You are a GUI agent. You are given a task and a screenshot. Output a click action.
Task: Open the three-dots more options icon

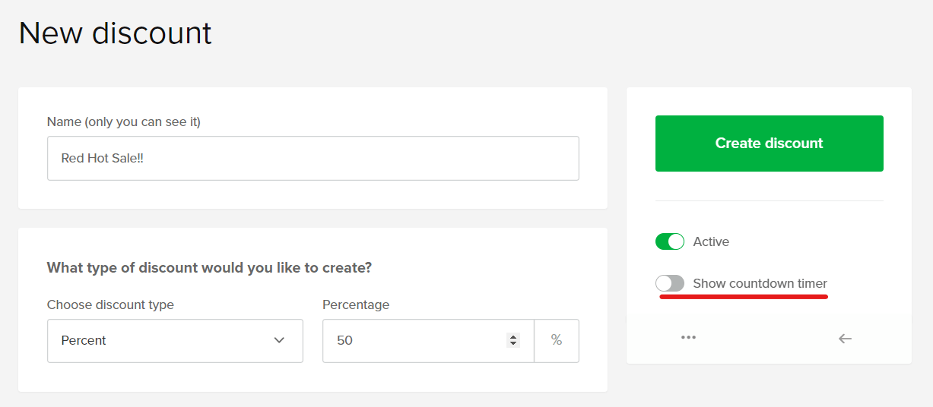[689, 338]
